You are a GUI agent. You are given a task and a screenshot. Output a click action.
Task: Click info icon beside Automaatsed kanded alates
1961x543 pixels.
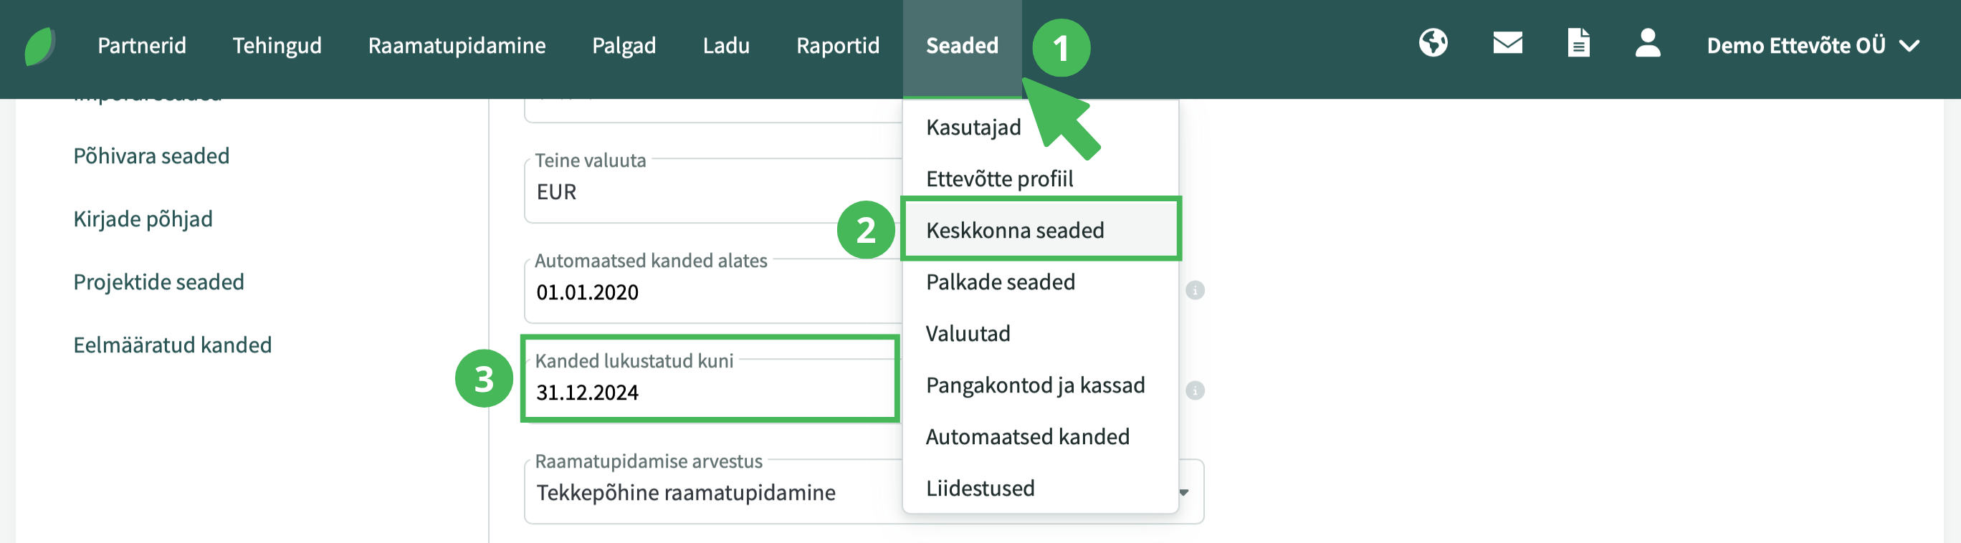click(1194, 291)
